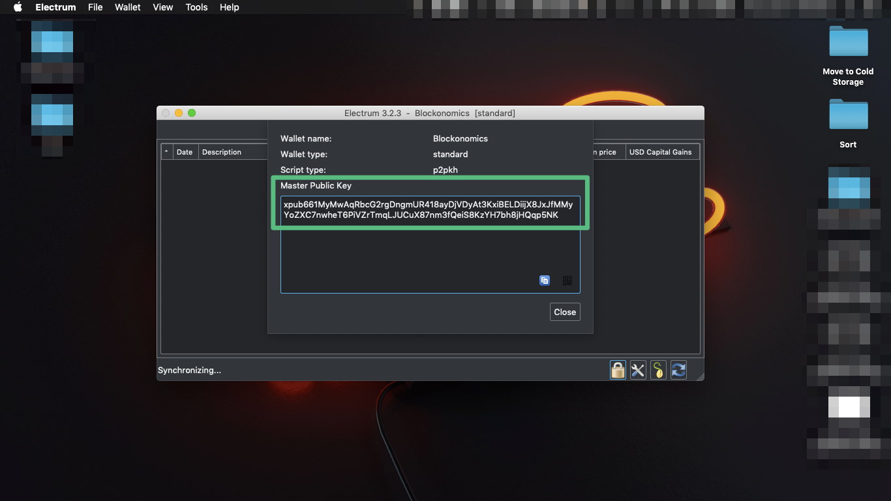Screen dimensions: 891x501
Task: Open the Tools menu
Action: coord(196,7)
